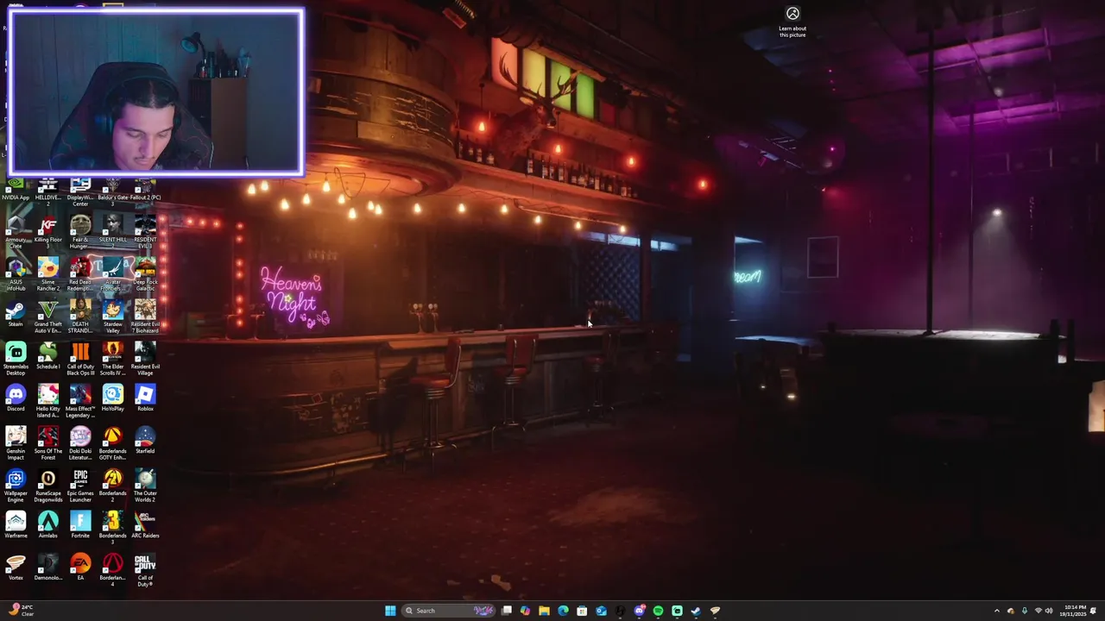Open the weather widget showing 24°C
The image size is (1105, 621).
(x=22, y=611)
